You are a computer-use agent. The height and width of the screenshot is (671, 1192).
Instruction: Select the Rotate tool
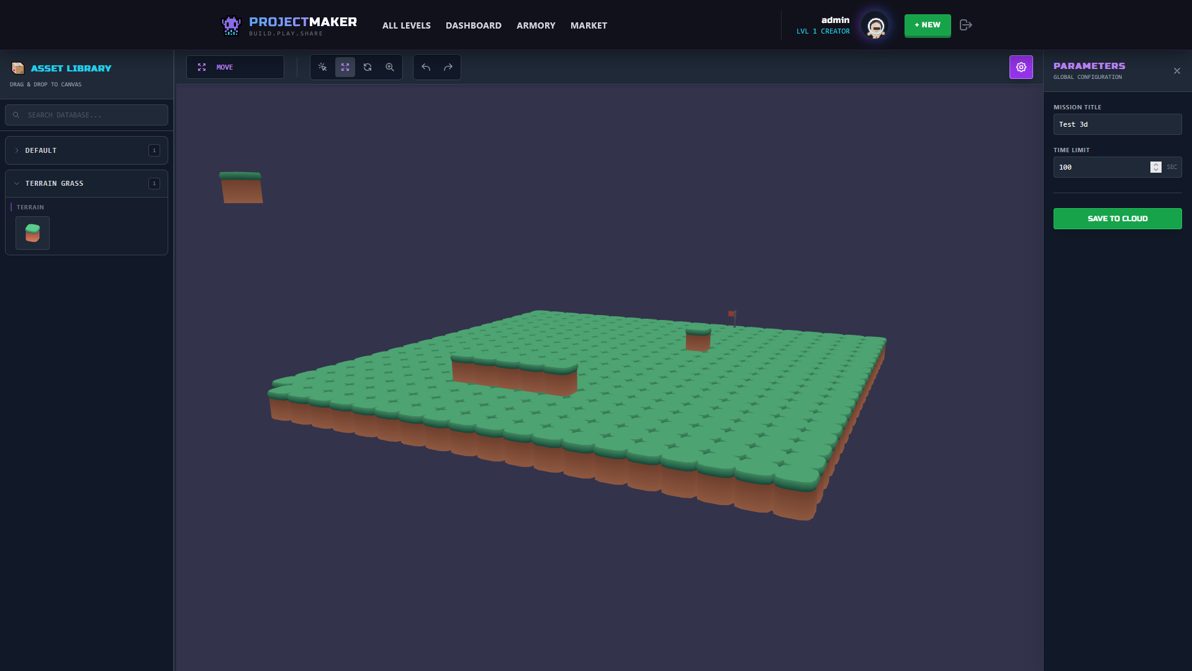tap(368, 67)
